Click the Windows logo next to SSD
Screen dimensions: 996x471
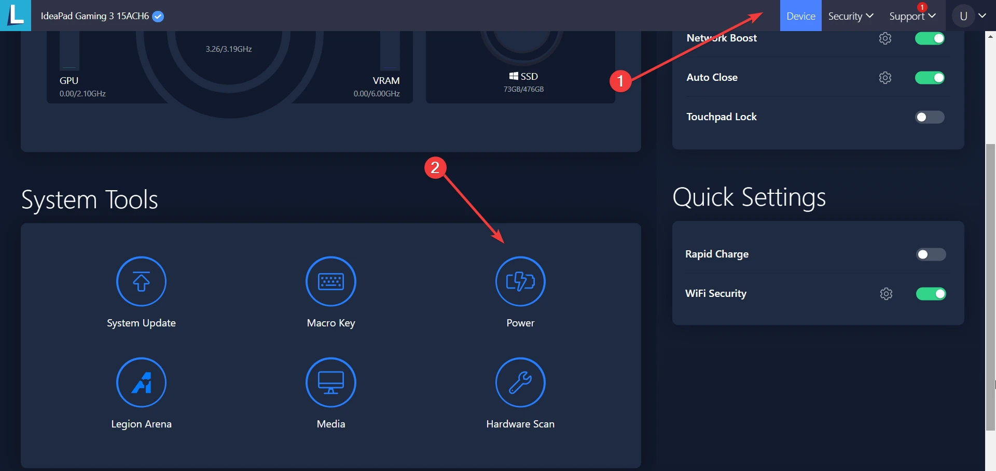coord(514,76)
